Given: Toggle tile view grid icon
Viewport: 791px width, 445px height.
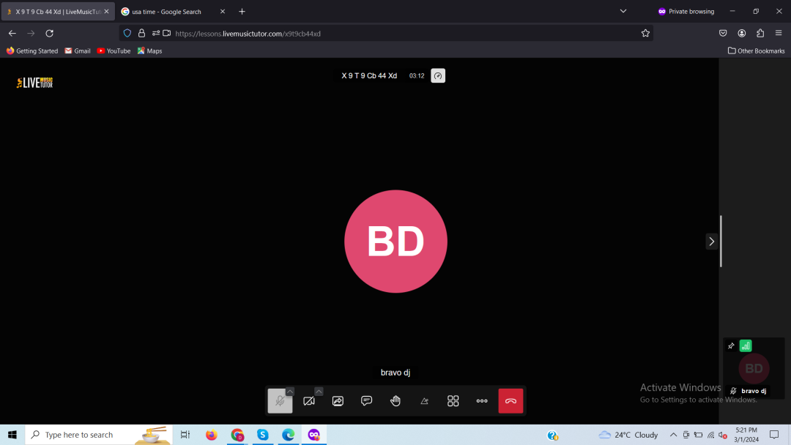Looking at the screenshot, I should [x=453, y=401].
